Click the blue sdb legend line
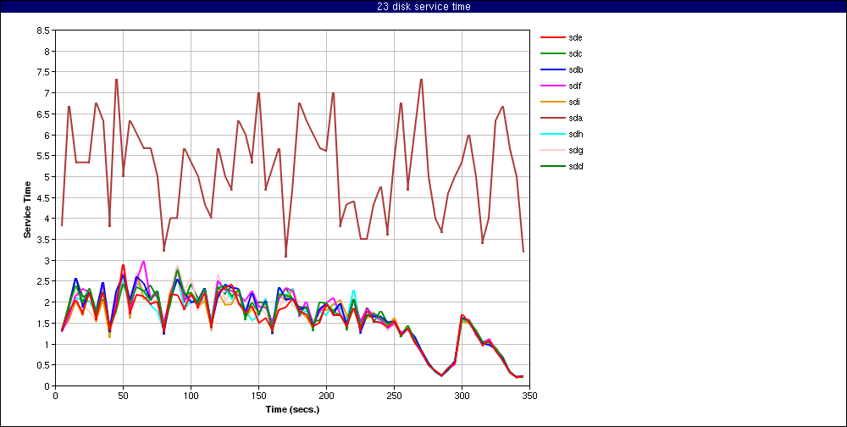 click(x=551, y=69)
